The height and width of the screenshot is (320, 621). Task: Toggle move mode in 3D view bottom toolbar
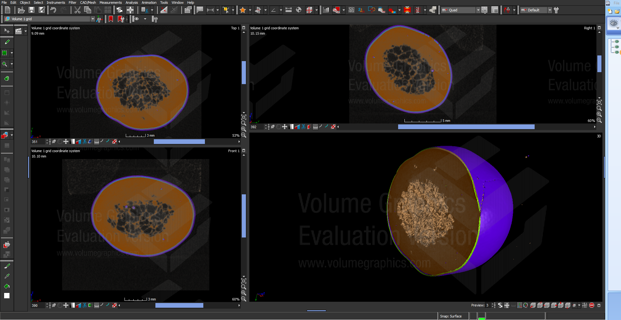coord(507,305)
